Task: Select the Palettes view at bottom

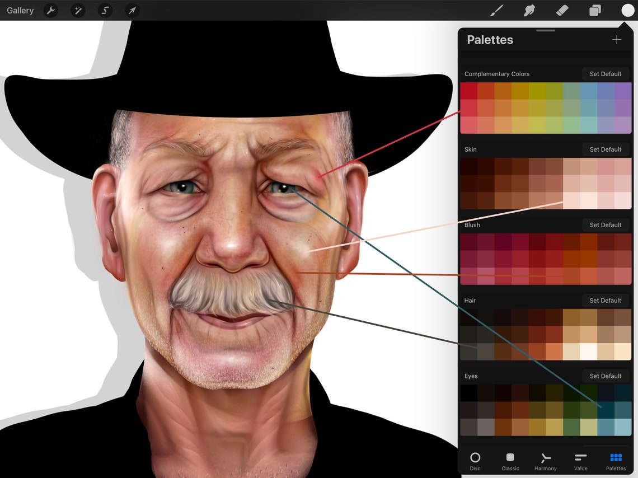Action: click(x=616, y=460)
